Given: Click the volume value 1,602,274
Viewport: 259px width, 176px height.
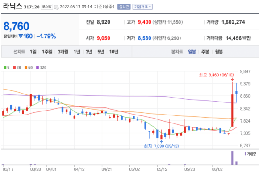Looking at the screenshot, I should 233,22.
